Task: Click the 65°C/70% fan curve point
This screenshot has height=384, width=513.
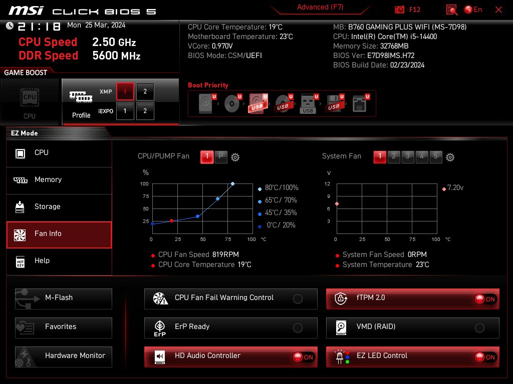Action: pyautogui.click(x=218, y=198)
